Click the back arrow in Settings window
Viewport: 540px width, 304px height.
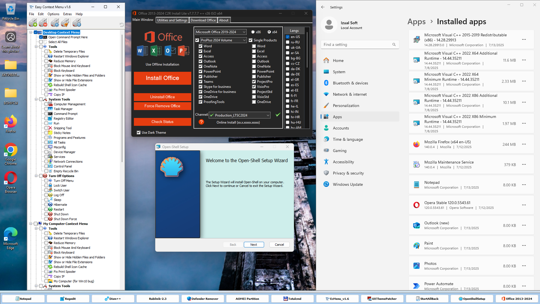click(323, 7)
